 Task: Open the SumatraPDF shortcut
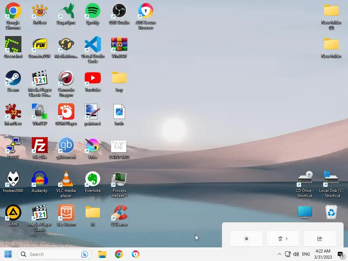point(39,47)
